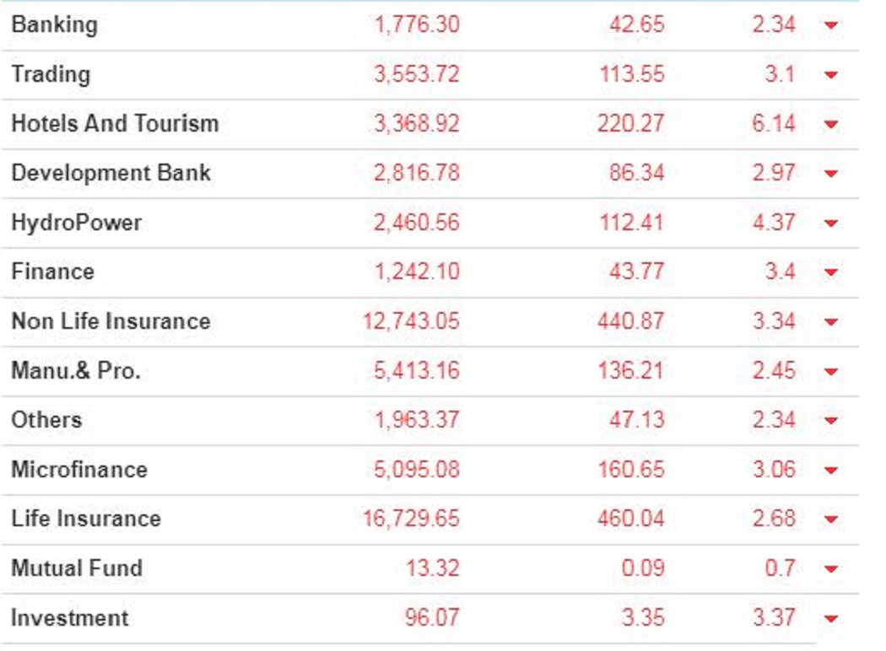The height and width of the screenshot is (651, 886).
Task: Click the red arrow in HydroPower row
Action: coord(831,223)
